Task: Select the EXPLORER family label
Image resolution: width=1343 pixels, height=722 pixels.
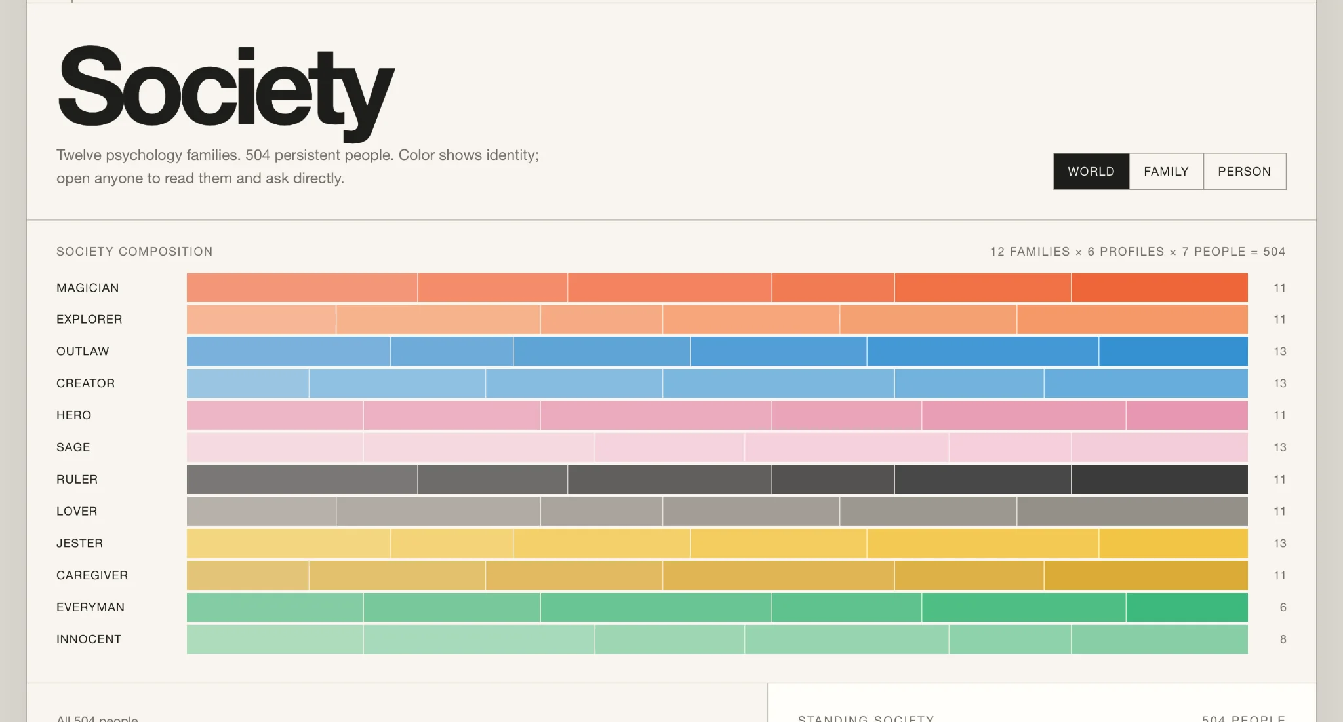Action: (x=89, y=319)
